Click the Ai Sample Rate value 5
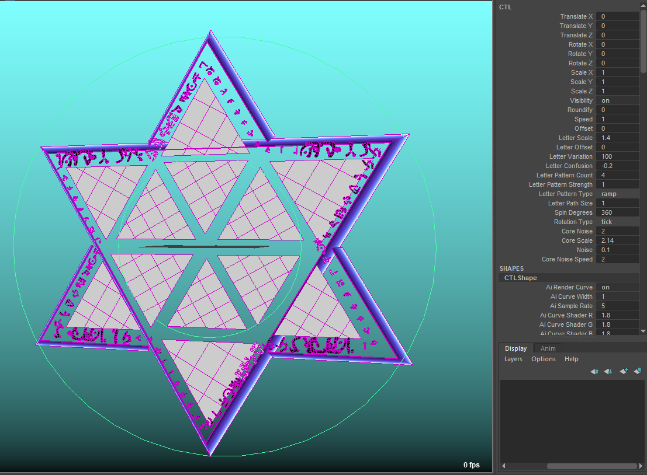 (x=618, y=306)
